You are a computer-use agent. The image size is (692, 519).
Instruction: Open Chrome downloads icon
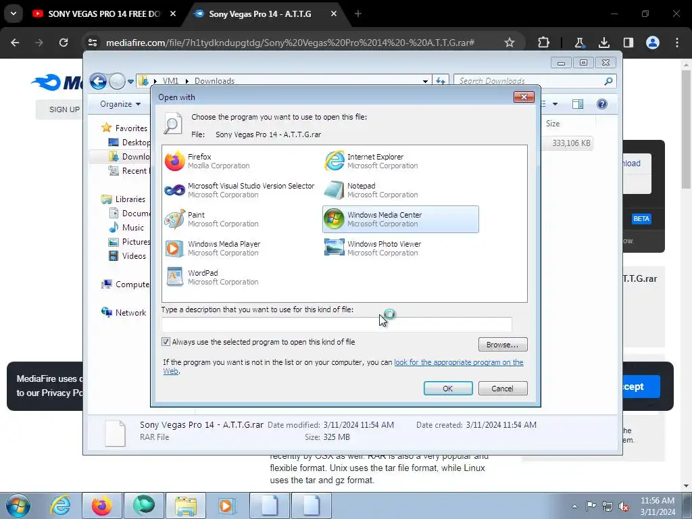tap(603, 43)
